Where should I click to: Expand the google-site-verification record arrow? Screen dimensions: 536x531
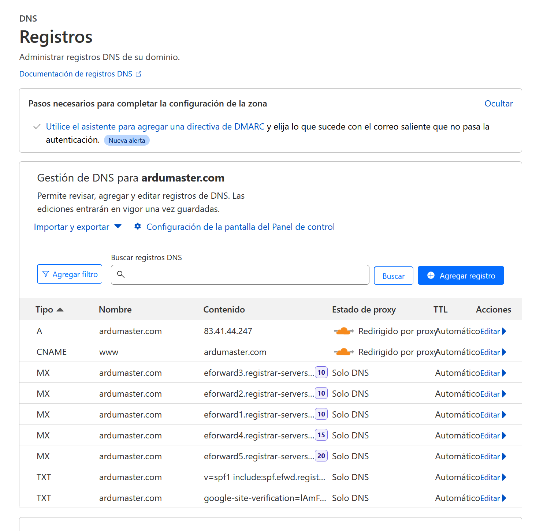pyautogui.click(x=504, y=498)
